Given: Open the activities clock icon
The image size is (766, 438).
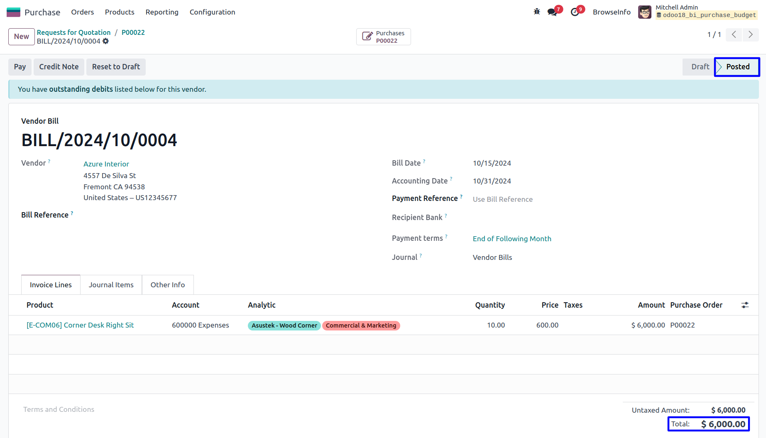Looking at the screenshot, I should tap(575, 12).
